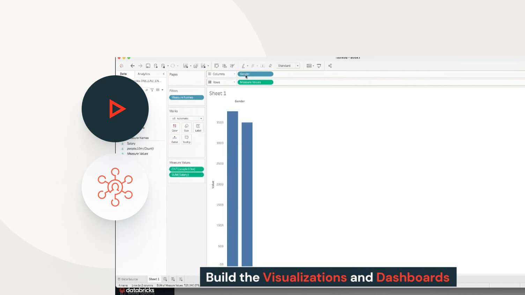Click the Share workbook icon
The height and width of the screenshot is (295, 525).
tap(330, 66)
